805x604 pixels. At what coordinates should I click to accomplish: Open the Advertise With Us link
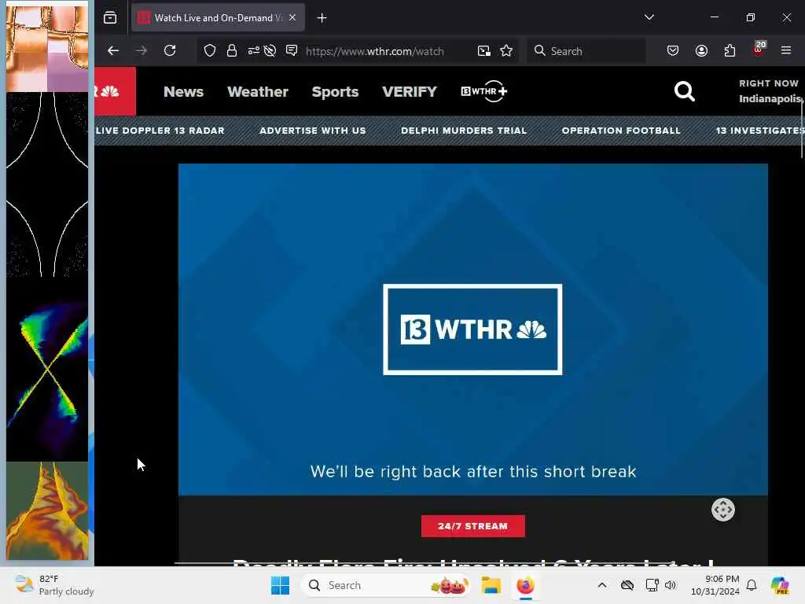[313, 131]
